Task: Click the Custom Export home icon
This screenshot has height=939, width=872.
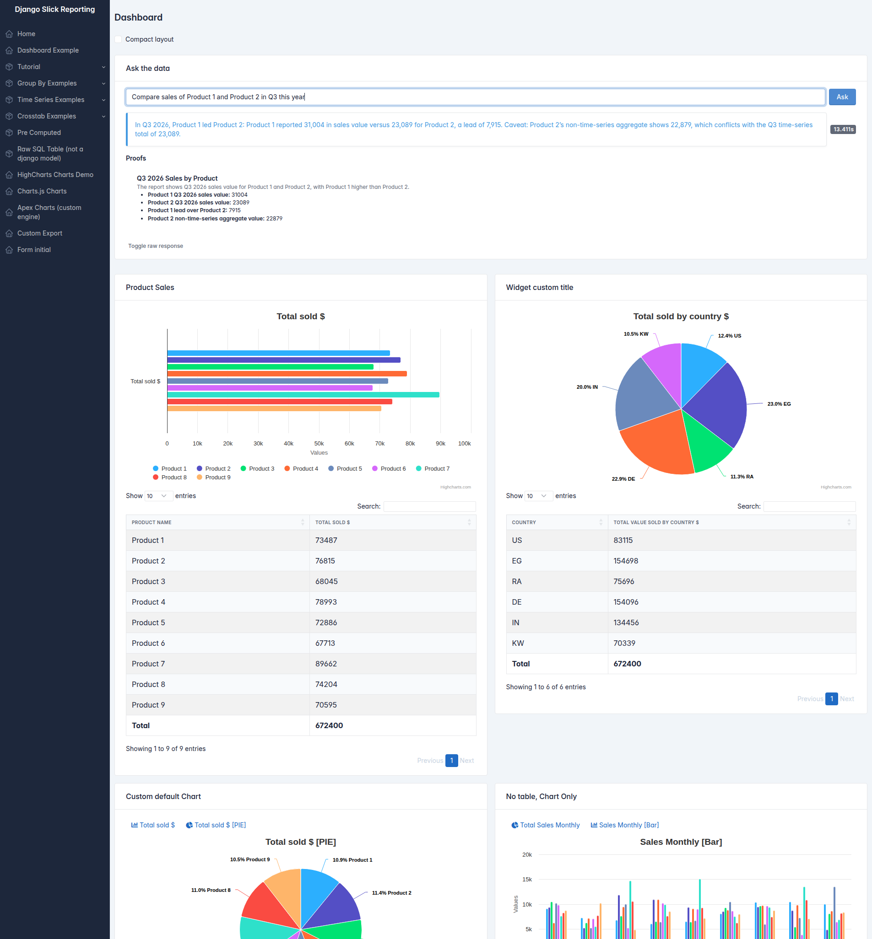Action: pyautogui.click(x=9, y=233)
